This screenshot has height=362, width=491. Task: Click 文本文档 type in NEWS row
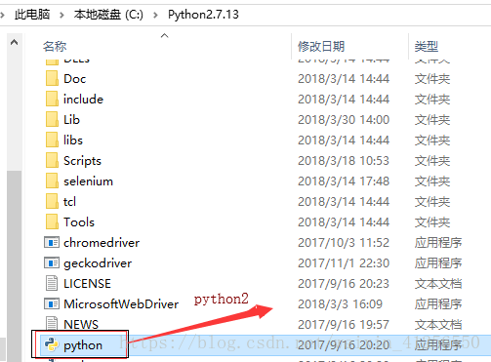click(438, 325)
